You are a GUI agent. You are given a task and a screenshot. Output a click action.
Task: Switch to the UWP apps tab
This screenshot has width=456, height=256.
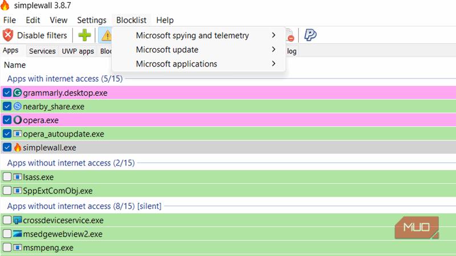click(x=78, y=51)
